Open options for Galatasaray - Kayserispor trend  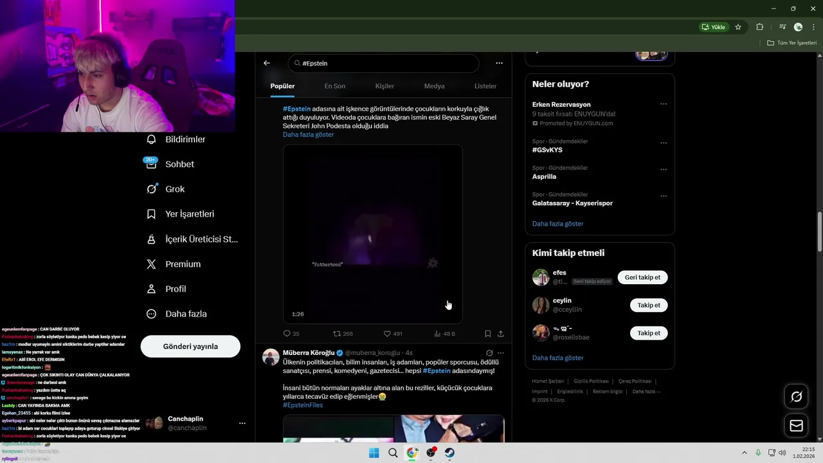[x=664, y=196]
